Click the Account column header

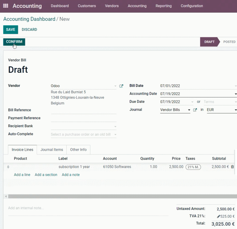point(110,159)
